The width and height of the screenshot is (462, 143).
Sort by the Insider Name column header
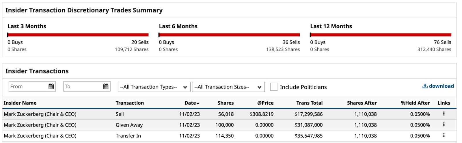pyautogui.click(x=20, y=103)
